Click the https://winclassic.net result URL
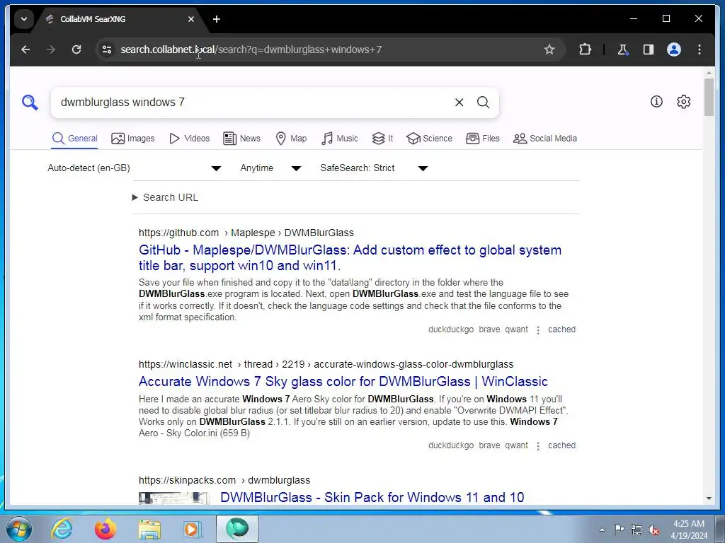The image size is (725, 543). (326, 364)
